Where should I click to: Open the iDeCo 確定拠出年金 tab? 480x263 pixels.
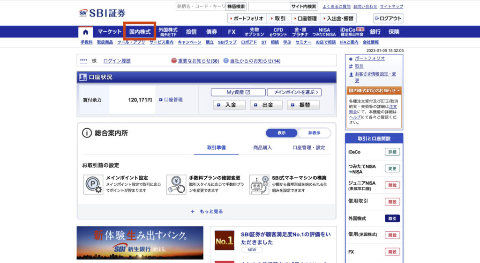352,32
